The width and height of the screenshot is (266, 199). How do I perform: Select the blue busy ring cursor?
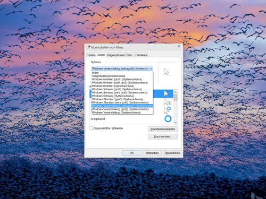click(168, 119)
